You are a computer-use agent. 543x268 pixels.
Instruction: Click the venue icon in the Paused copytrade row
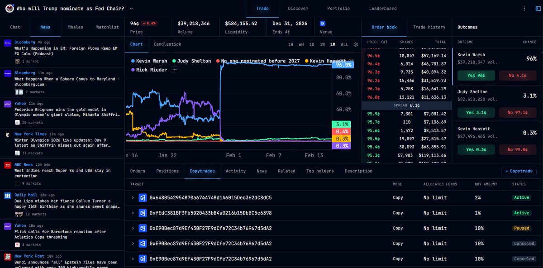143,228
